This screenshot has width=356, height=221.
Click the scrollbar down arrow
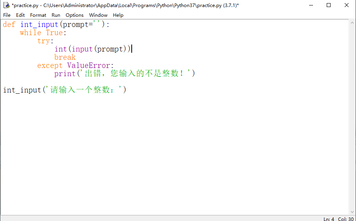[352, 211]
